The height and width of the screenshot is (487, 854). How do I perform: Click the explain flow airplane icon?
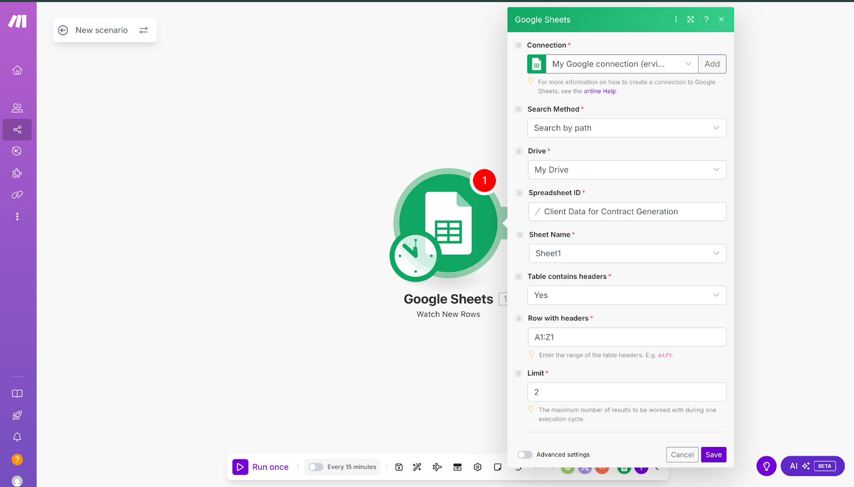click(437, 467)
